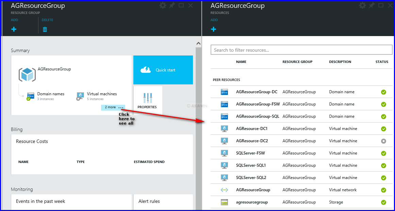Select the AGResource-DC2 row name
The width and height of the screenshot is (395, 211).
pyautogui.click(x=252, y=141)
